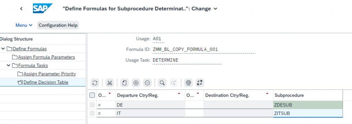Click the print icon in toolbar

(188, 83)
